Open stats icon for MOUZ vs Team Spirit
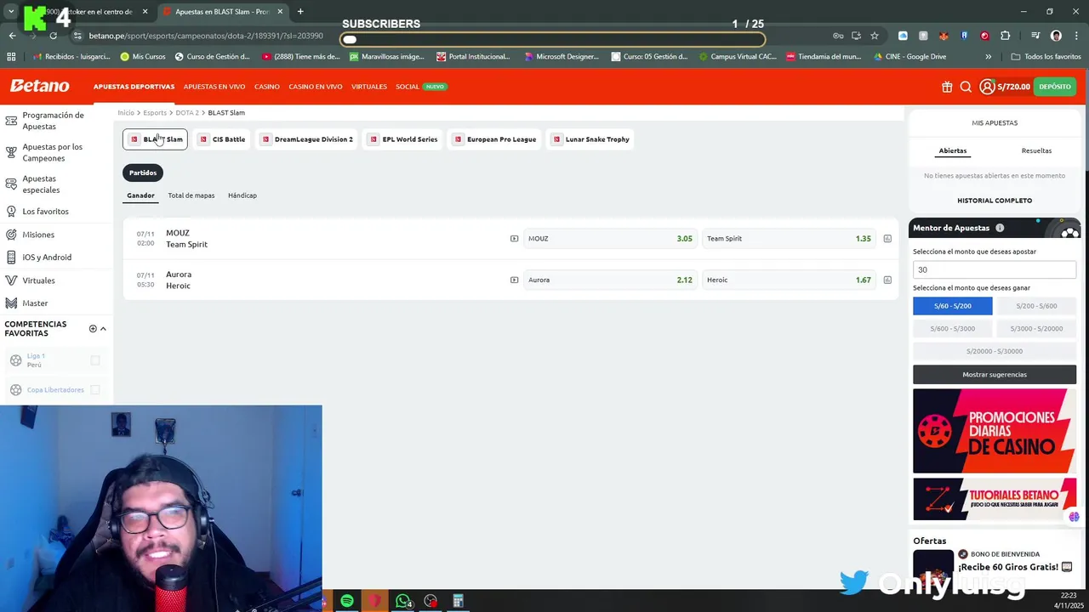This screenshot has width=1089, height=612. (x=887, y=239)
